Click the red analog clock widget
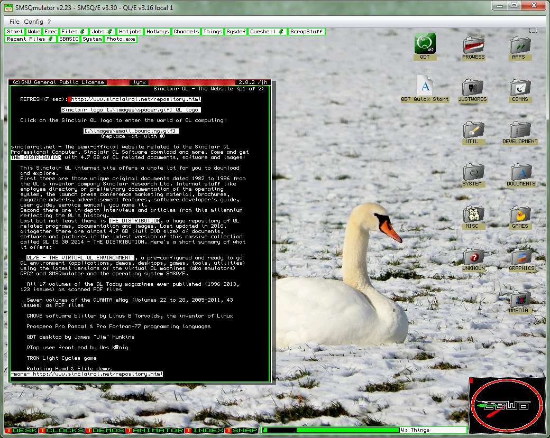This screenshot has height=438, width=550. [507, 405]
